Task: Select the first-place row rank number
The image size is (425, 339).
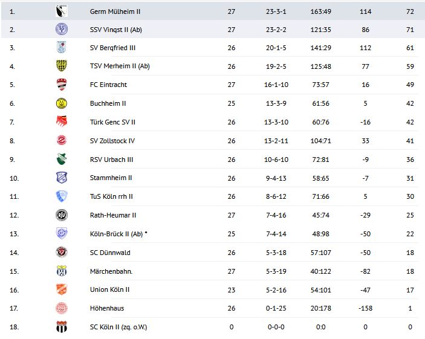Action: (15, 10)
